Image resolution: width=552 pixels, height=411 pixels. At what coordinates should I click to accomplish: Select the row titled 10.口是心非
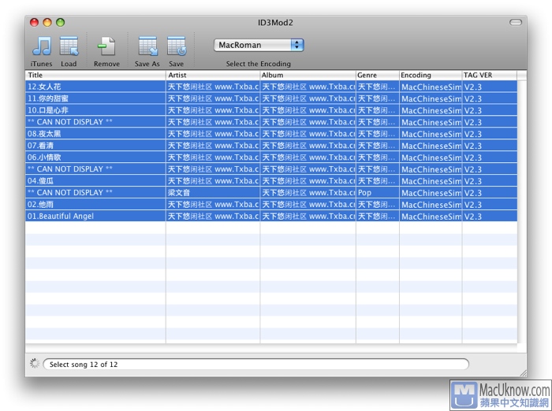271,110
